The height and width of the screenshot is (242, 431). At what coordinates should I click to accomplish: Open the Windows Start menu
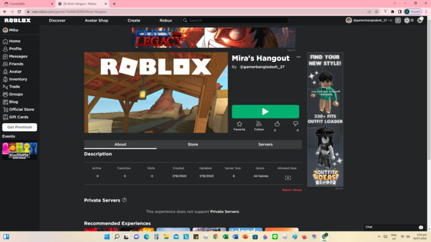point(107,237)
